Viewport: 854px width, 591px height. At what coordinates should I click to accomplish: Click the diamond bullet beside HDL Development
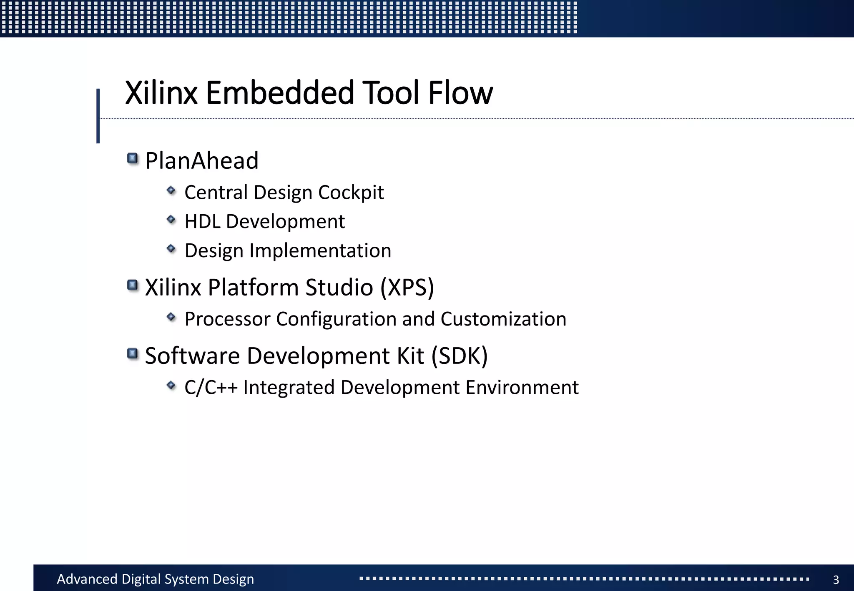[x=171, y=219]
